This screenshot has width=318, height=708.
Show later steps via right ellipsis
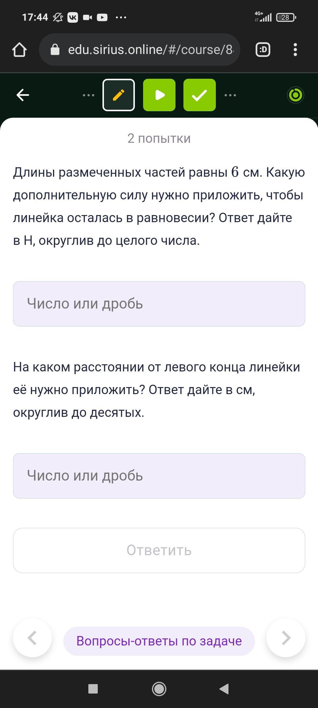point(230,95)
